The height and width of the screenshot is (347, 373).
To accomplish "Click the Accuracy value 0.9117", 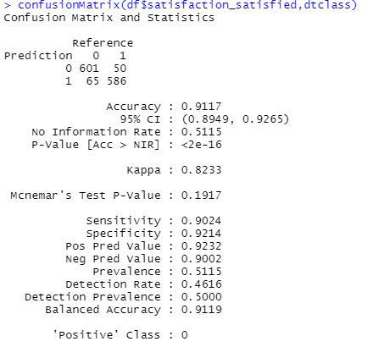I will point(201,107).
